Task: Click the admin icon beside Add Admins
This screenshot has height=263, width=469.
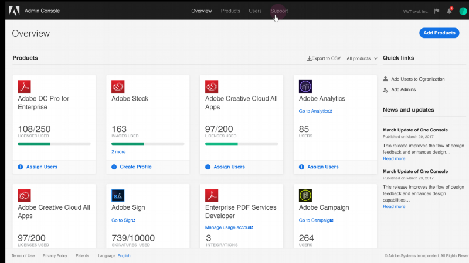Action: tap(386, 89)
